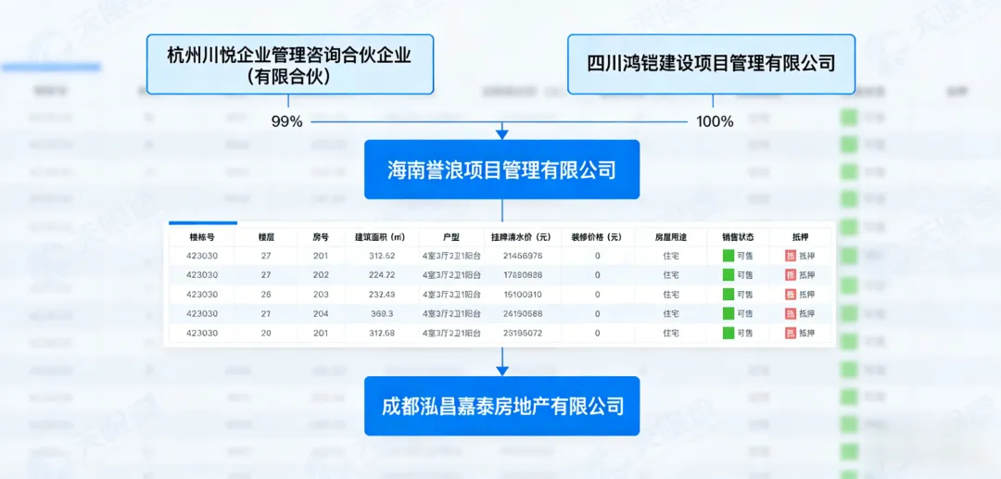Click the 100% shareholding label
Screen dimensions: 1001x479
pyautogui.click(x=715, y=121)
